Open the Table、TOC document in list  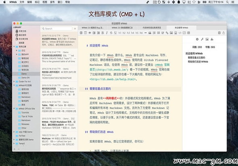click(59, 107)
